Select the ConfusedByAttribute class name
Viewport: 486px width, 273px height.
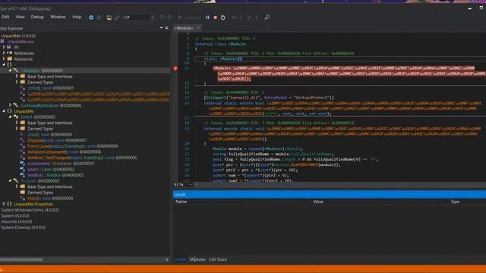tap(39, 105)
